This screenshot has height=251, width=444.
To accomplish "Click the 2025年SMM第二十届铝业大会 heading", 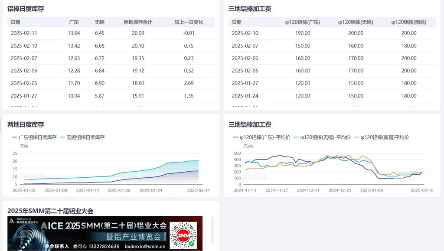I will [x=50, y=211].
